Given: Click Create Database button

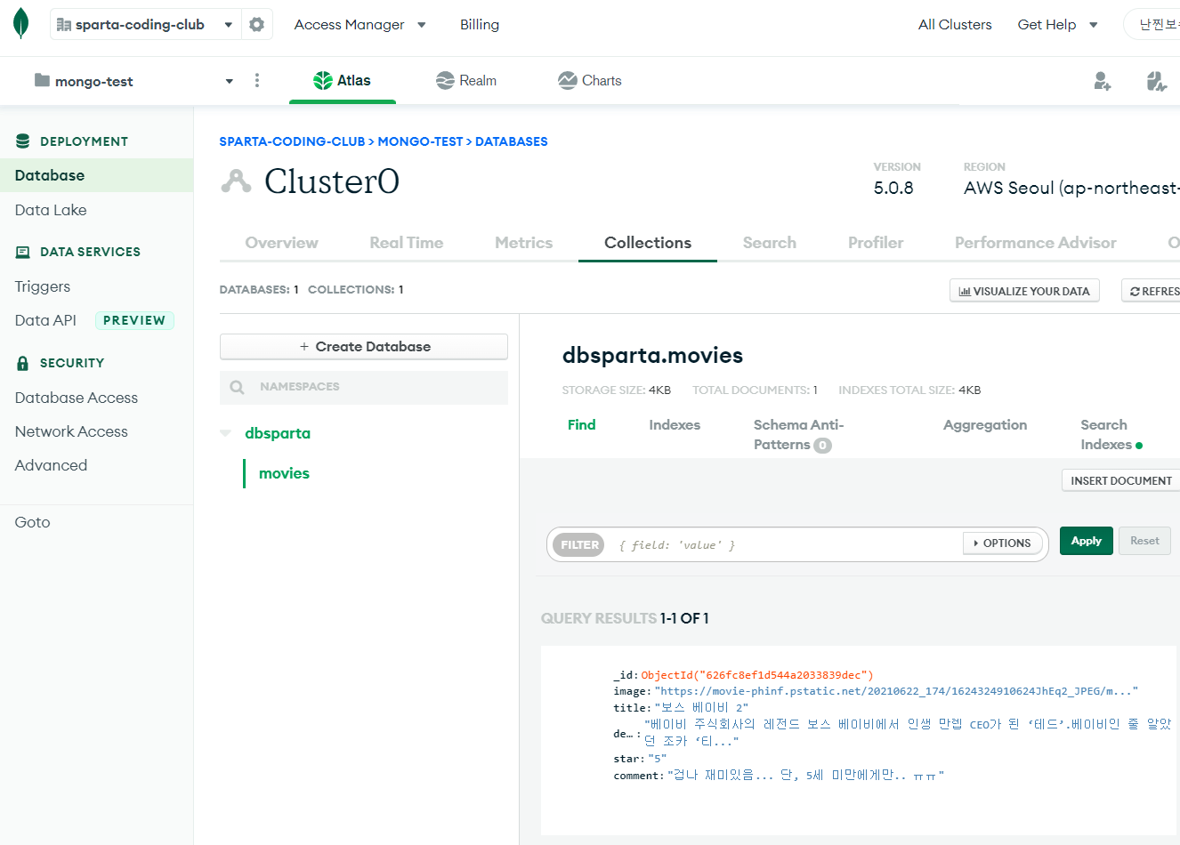Looking at the screenshot, I should 364,347.
